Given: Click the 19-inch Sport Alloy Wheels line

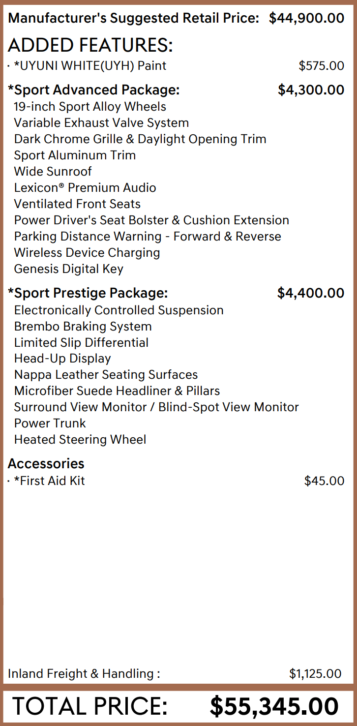Looking at the screenshot, I should [90, 107].
